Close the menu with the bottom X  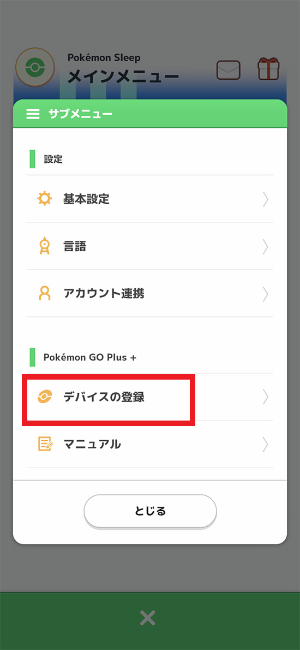click(x=148, y=618)
